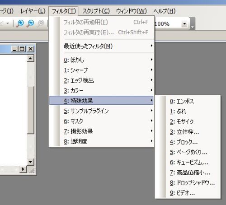This screenshot has width=226, height=205.
Task: Click the grayed magnifier icon in toolbar
Action: point(41,23)
